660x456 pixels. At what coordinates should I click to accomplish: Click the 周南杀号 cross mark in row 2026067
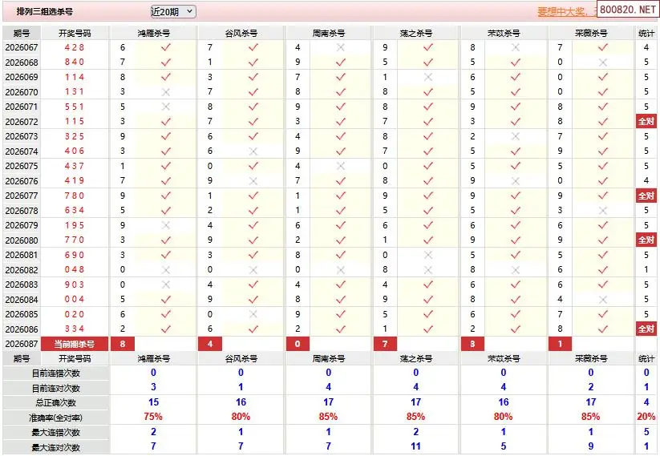click(341, 48)
